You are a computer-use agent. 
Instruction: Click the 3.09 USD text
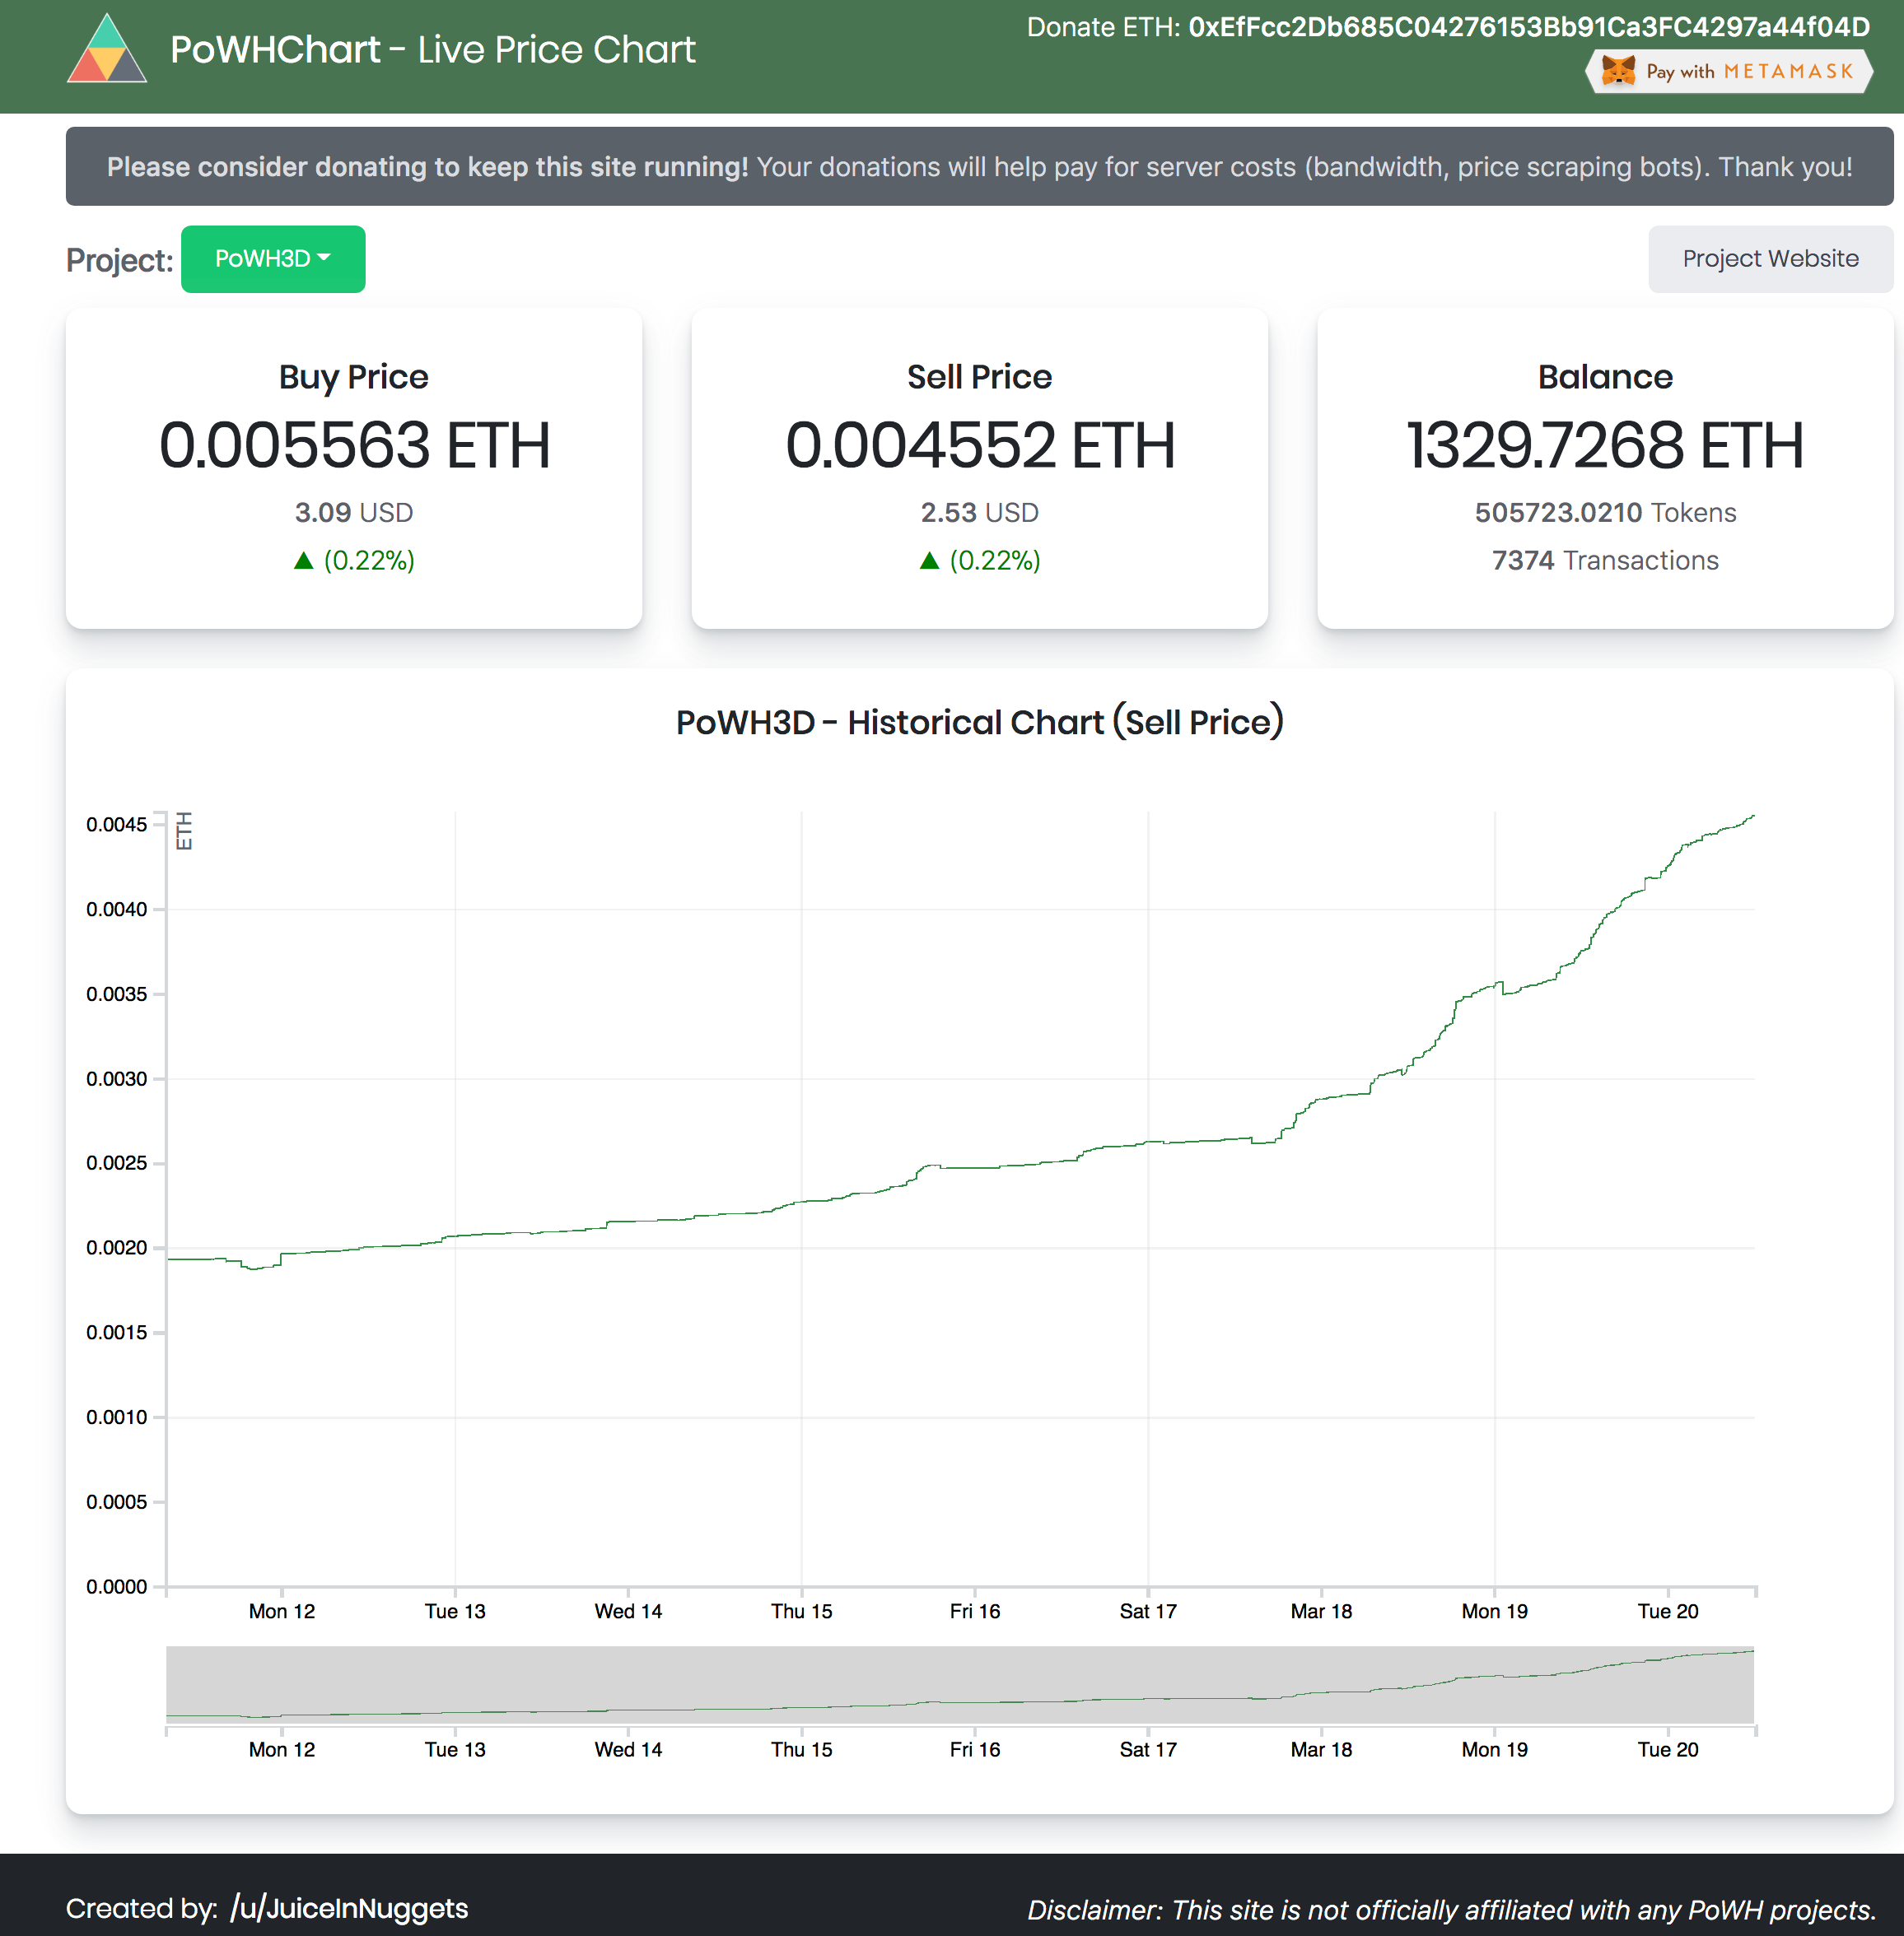tap(354, 513)
